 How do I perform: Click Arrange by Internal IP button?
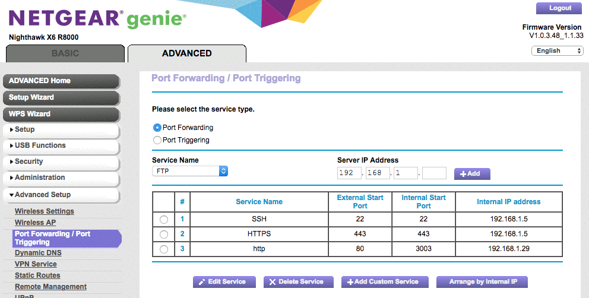[x=482, y=282]
